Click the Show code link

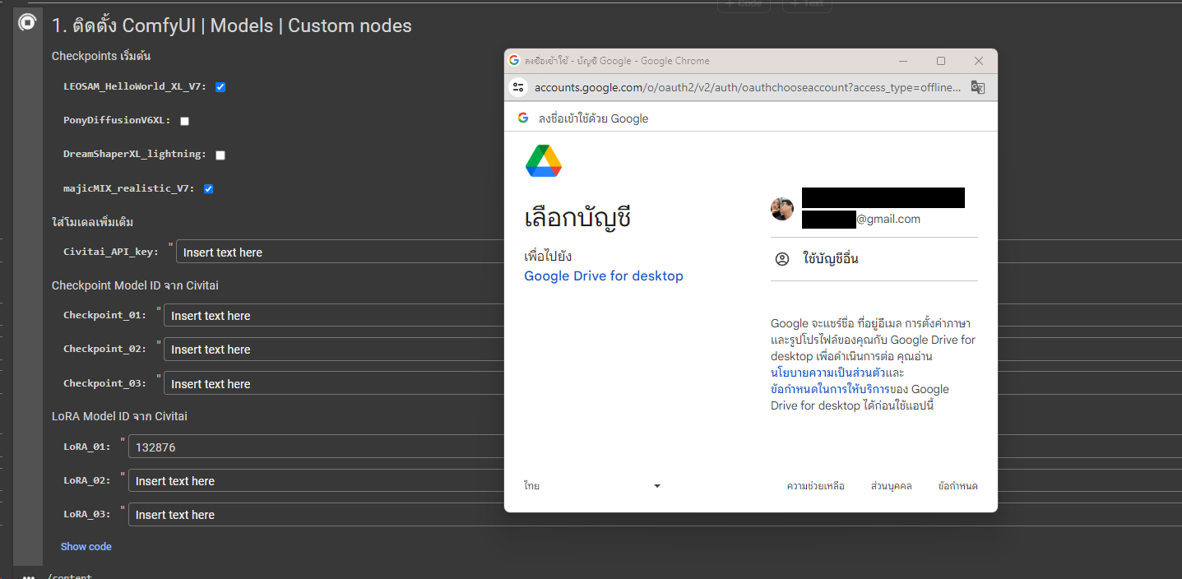86,547
